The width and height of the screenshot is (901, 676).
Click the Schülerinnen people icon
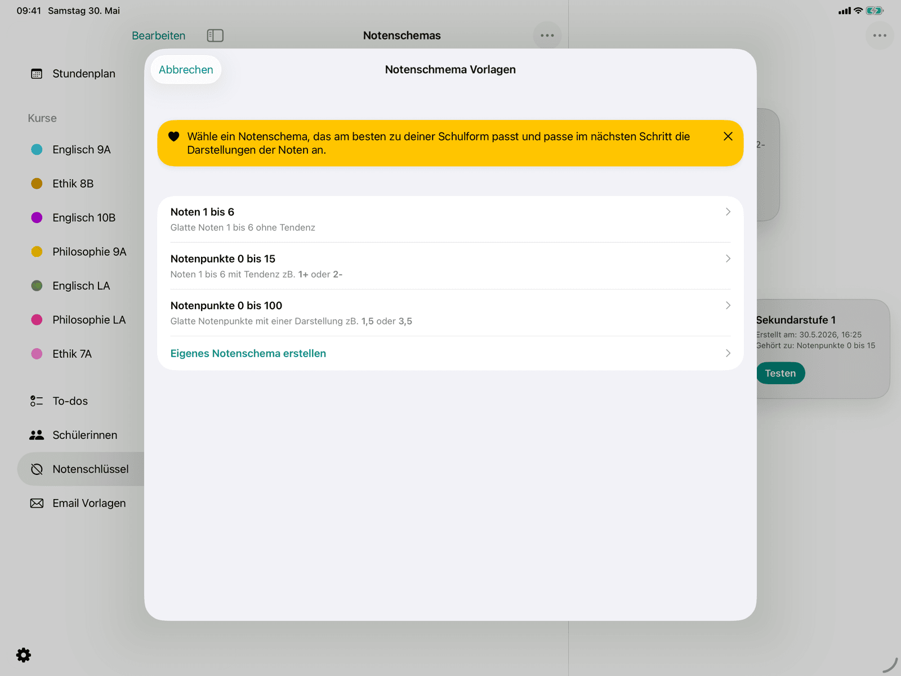pyautogui.click(x=37, y=435)
